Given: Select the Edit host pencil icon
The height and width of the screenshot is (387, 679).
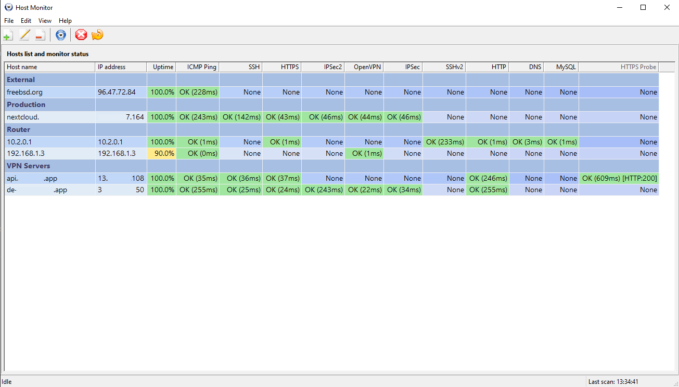Looking at the screenshot, I should point(24,35).
